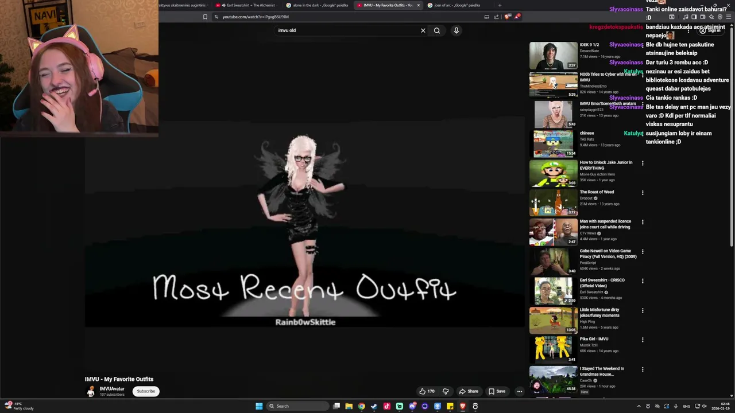Open 'IMVU Emo/Scene/Goth avatars' thumbnail

(x=554, y=114)
